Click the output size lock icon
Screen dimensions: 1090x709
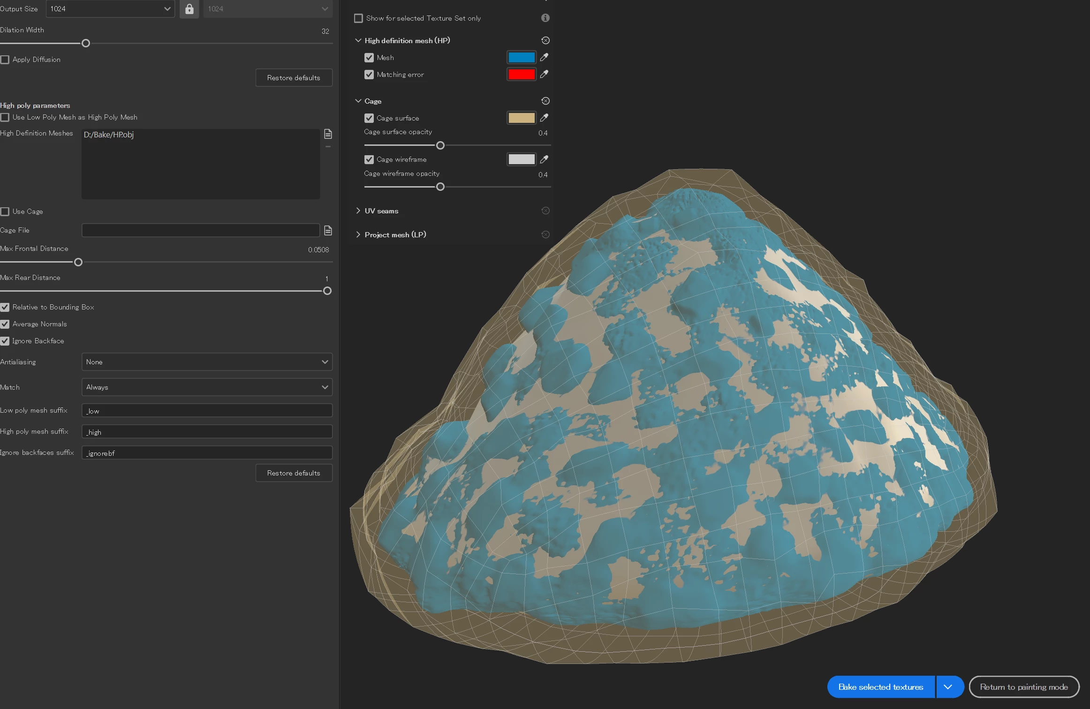pos(189,9)
